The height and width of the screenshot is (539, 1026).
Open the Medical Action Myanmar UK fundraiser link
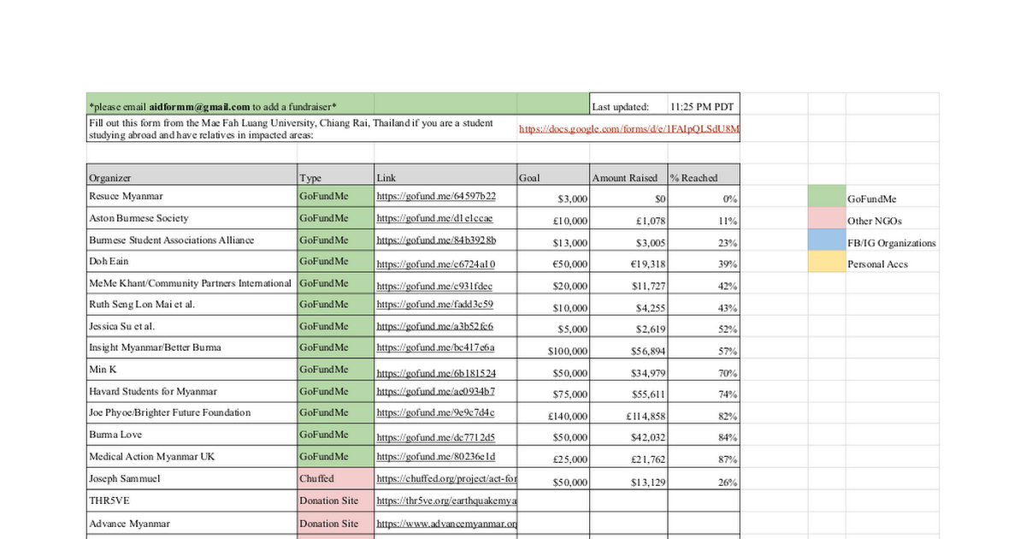tap(435, 457)
